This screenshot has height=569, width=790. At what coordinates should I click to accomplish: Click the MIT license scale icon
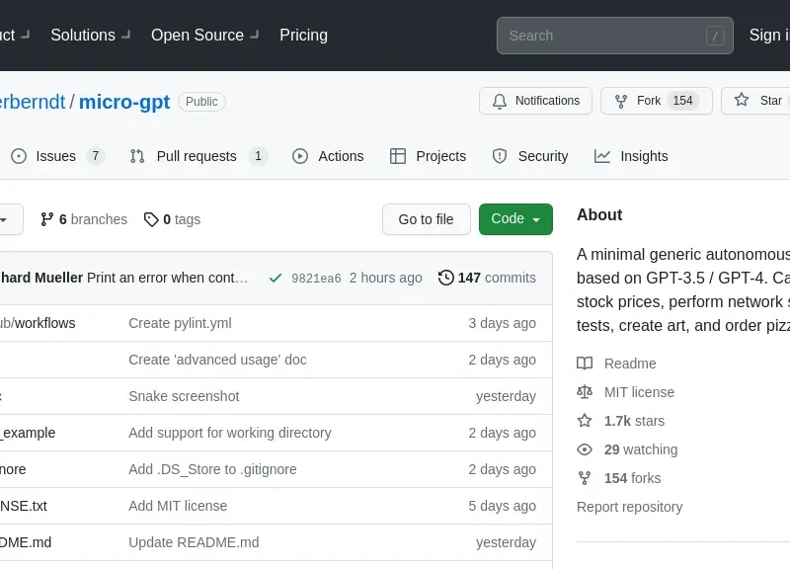coord(585,392)
